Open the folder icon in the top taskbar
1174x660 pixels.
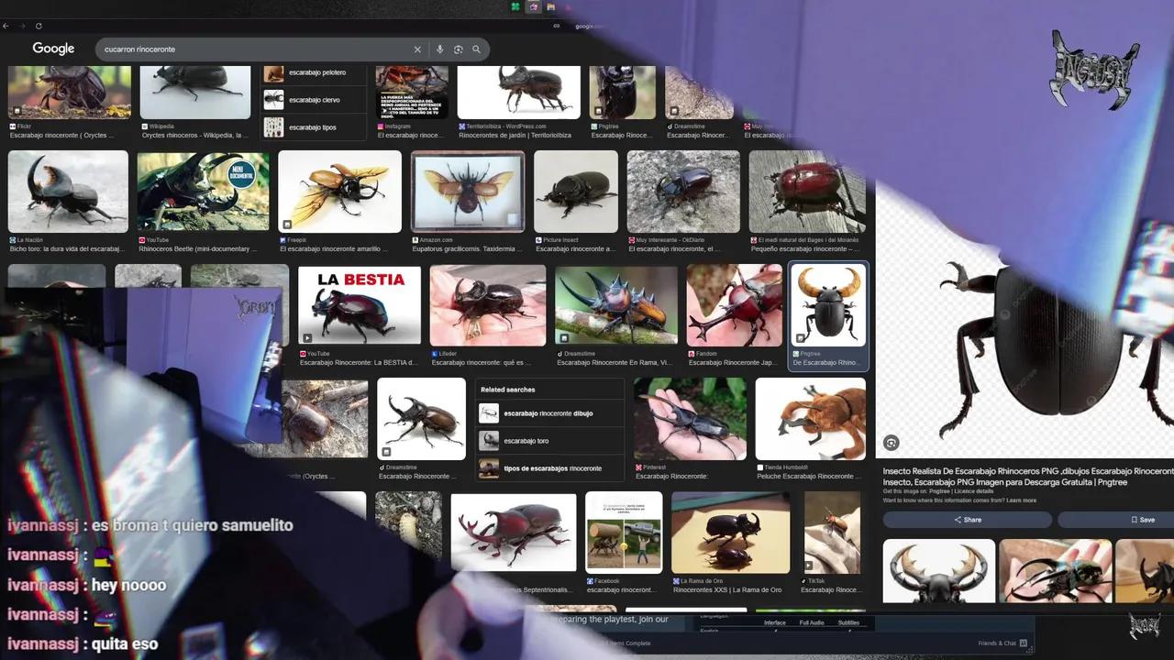coord(550,6)
